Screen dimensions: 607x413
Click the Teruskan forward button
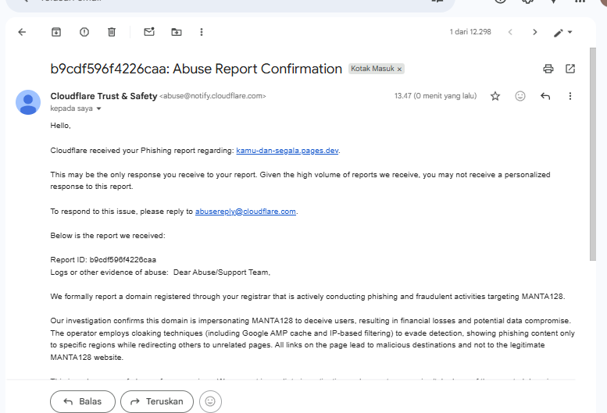[x=157, y=401]
